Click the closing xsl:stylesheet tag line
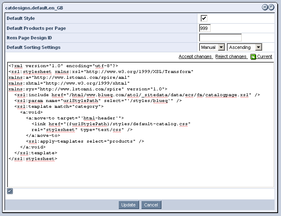 click(33, 159)
